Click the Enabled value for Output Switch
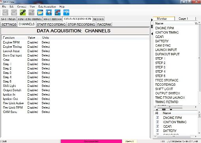The width and height of the screenshot is (201, 143). point(33,90)
